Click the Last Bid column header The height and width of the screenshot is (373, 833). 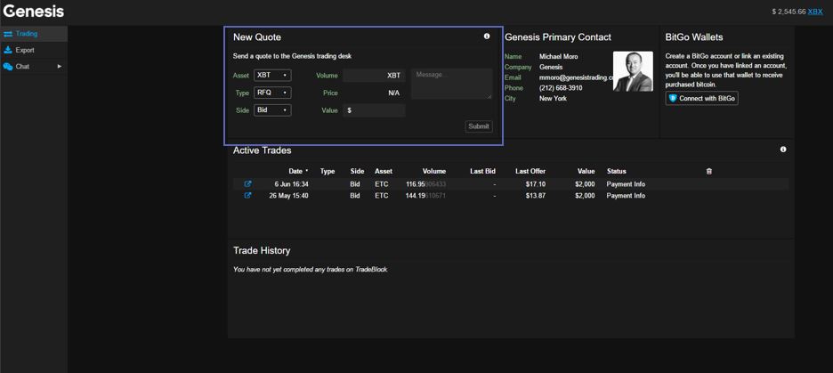click(x=483, y=171)
